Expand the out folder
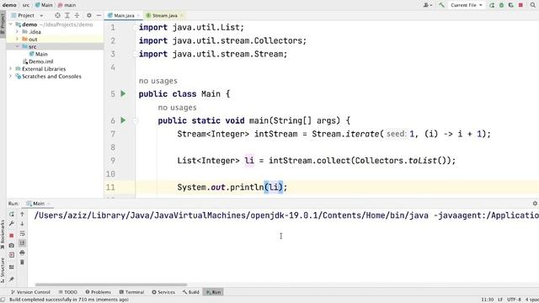Viewport: 539px width, 303px height. [17, 40]
